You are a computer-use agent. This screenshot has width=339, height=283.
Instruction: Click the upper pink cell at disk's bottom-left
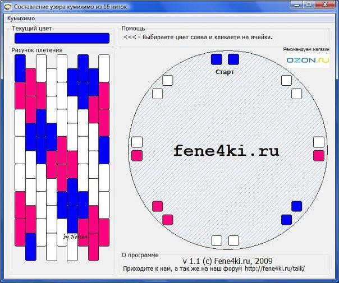(157, 206)
